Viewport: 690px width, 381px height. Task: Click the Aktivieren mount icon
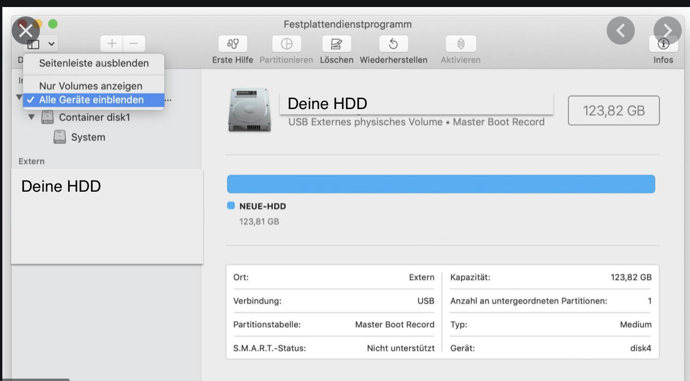(x=461, y=44)
